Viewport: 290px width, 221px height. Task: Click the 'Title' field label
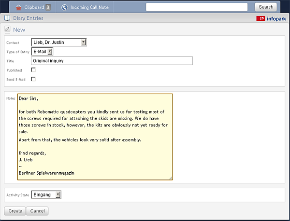[10, 61]
